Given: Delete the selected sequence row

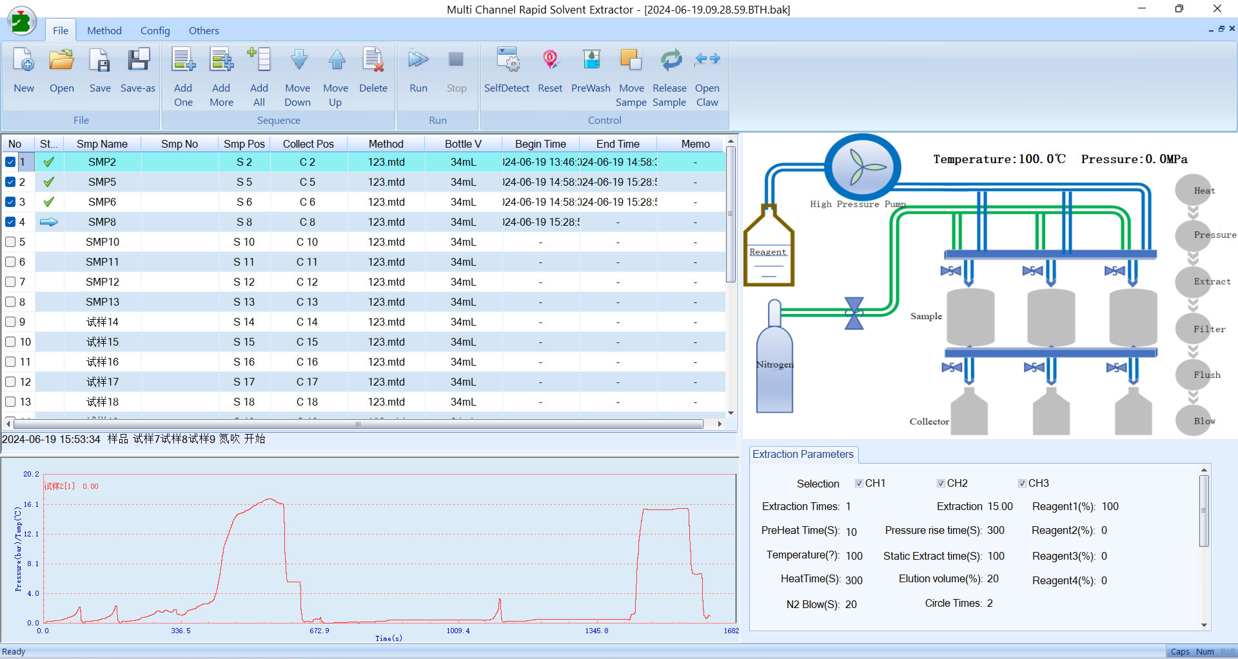Looking at the screenshot, I should click(x=373, y=60).
